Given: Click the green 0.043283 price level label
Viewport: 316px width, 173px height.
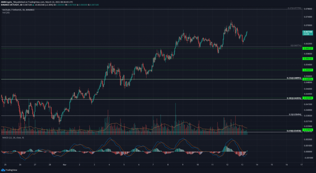Looking at the screenshot, I should coord(308,98).
